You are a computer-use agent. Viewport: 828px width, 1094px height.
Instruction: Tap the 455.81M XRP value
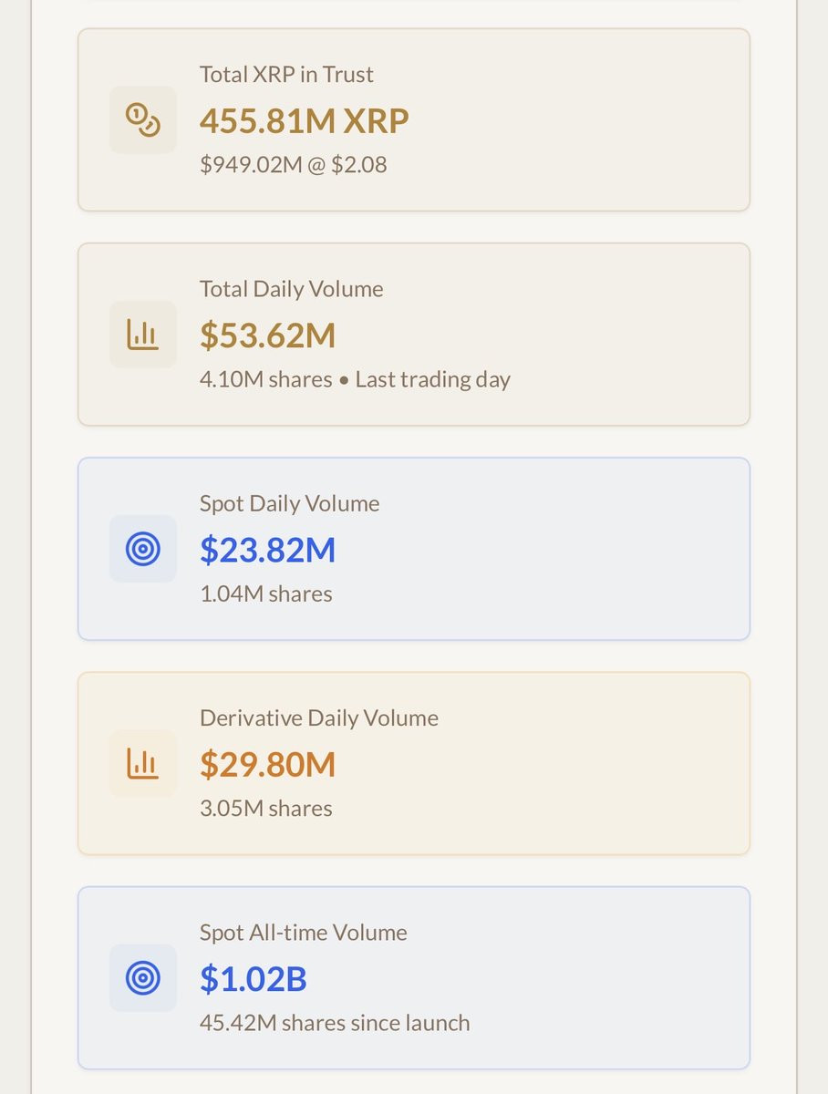(304, 120)
